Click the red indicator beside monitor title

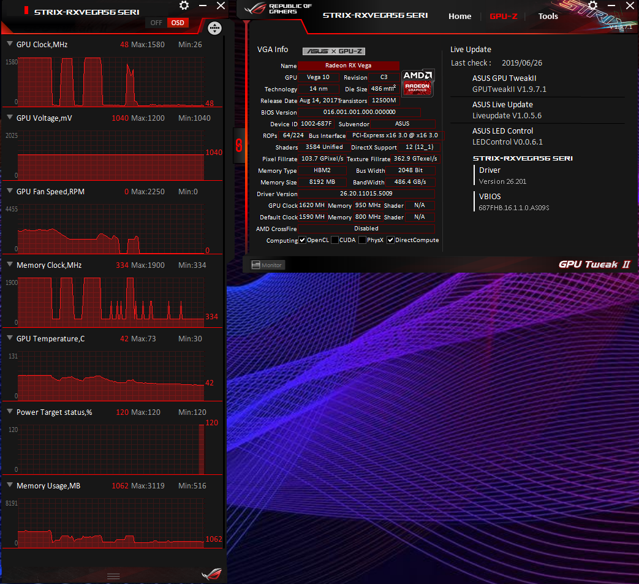26,10
